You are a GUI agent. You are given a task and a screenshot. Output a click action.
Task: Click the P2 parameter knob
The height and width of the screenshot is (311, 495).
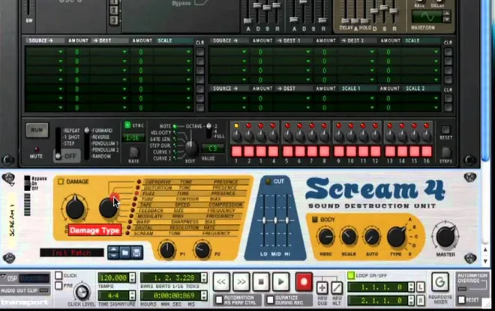pyautogui.click(x=202, y=250)
